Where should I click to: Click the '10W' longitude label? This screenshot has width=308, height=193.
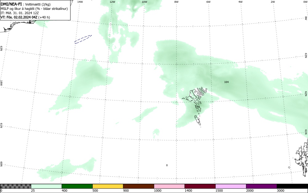pos(144,2)
